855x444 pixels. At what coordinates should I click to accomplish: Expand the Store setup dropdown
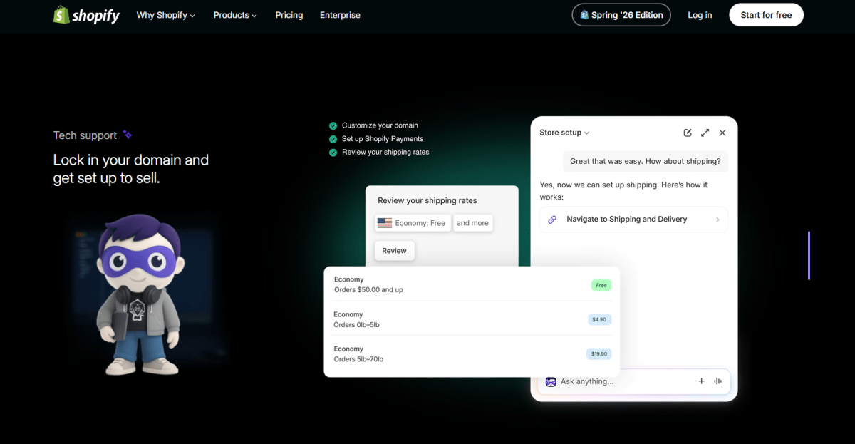pyautogui.click(x=564, y=133)
